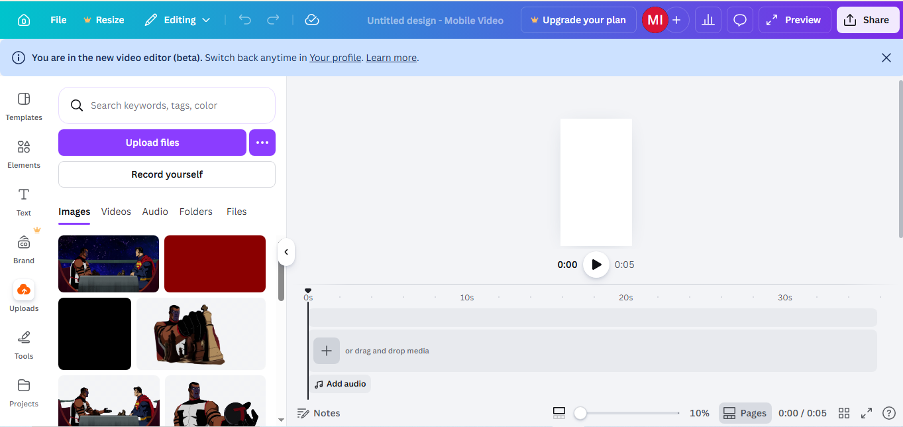903x427 pixels.
Task: Collapse the side panel with arrow handle
Action: [286, 252]
